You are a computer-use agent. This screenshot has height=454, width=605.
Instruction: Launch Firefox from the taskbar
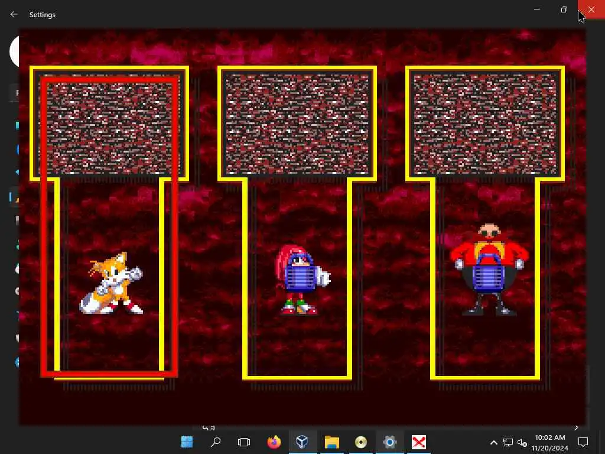point(274,442)
